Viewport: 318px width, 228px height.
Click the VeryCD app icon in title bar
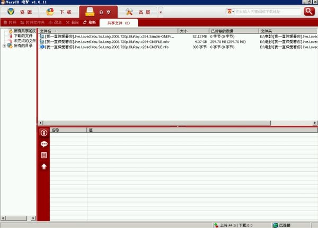tap(3, 2)
